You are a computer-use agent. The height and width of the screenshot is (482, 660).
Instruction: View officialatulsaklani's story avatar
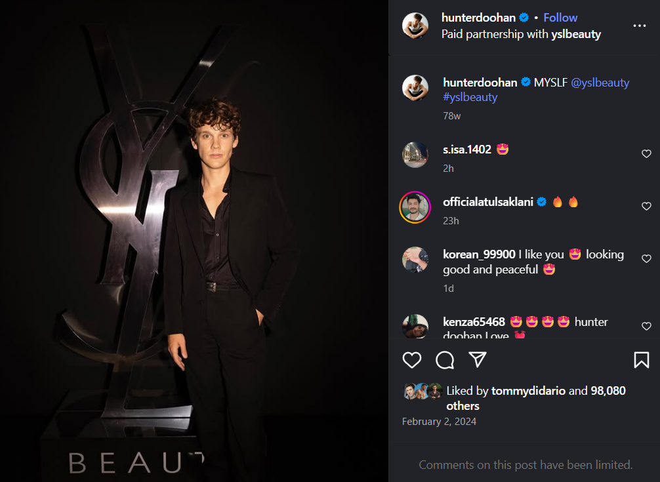point(415,207)
